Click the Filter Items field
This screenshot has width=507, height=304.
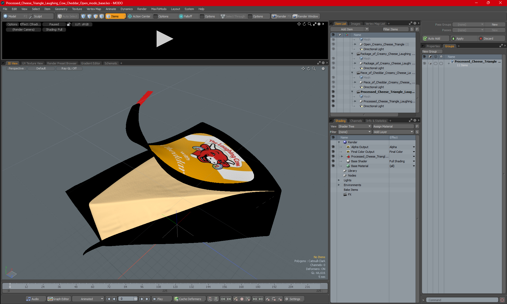396,29
